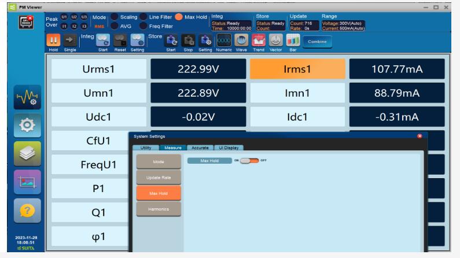Start integration with the Integ Start icon
This screenshot has width=460, height=258.
click(103, 40)
